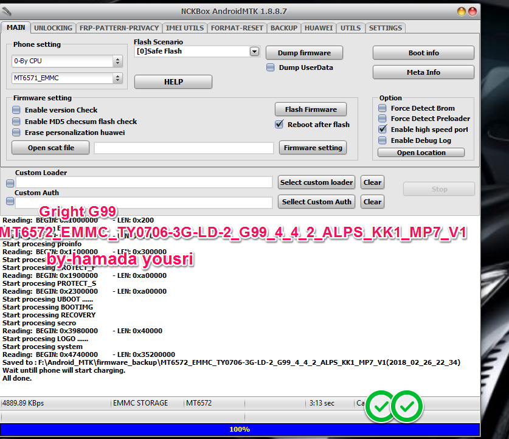
Task: Tick Enable Debug Log checkbox
Action: [x=383, y=140]
